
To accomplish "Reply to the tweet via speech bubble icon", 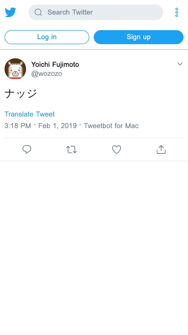I will pos(27,150).
